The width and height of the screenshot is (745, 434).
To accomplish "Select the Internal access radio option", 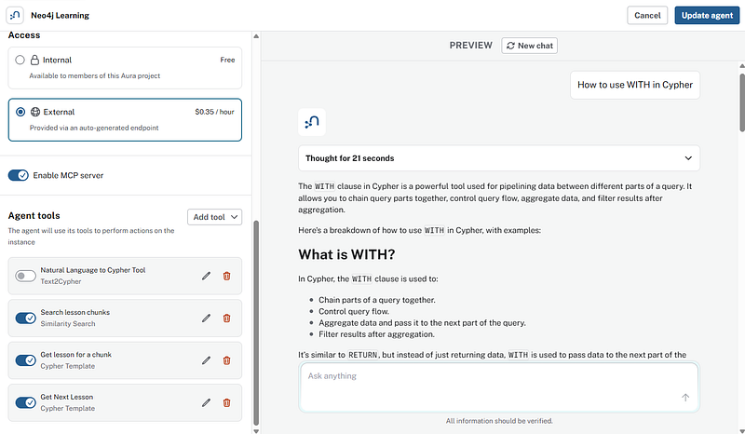I will pyautogui.click(x=20, y=60).
